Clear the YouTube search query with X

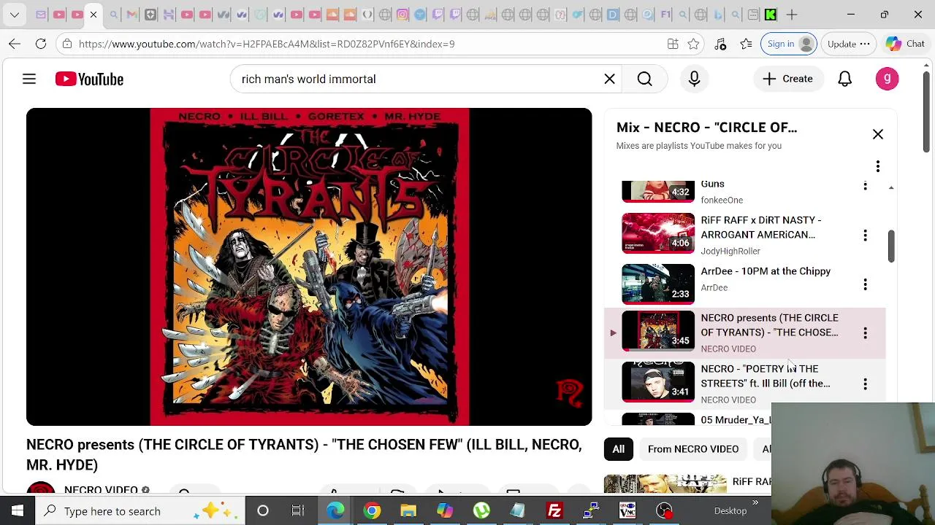click(x=609, y=79)
